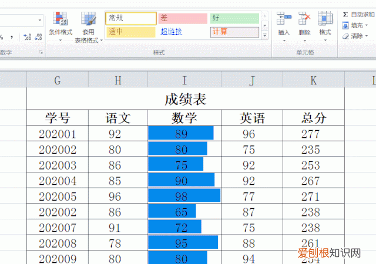
Task: Expand the 条件格式 dropdown arrow
Action: [61, 40]
